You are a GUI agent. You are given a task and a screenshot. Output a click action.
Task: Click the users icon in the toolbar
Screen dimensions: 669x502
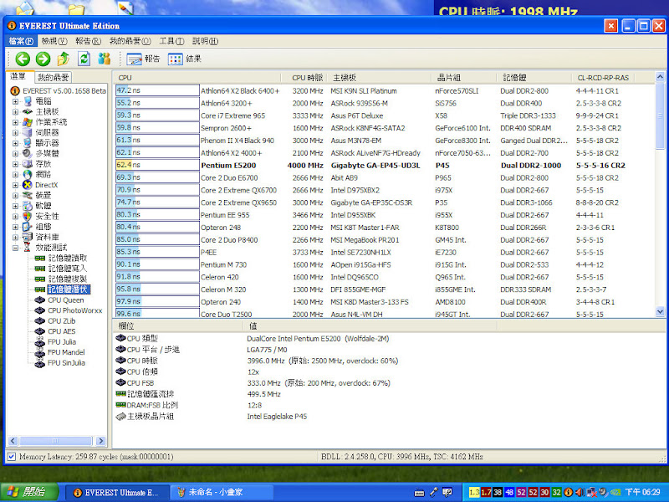[105, 59]
